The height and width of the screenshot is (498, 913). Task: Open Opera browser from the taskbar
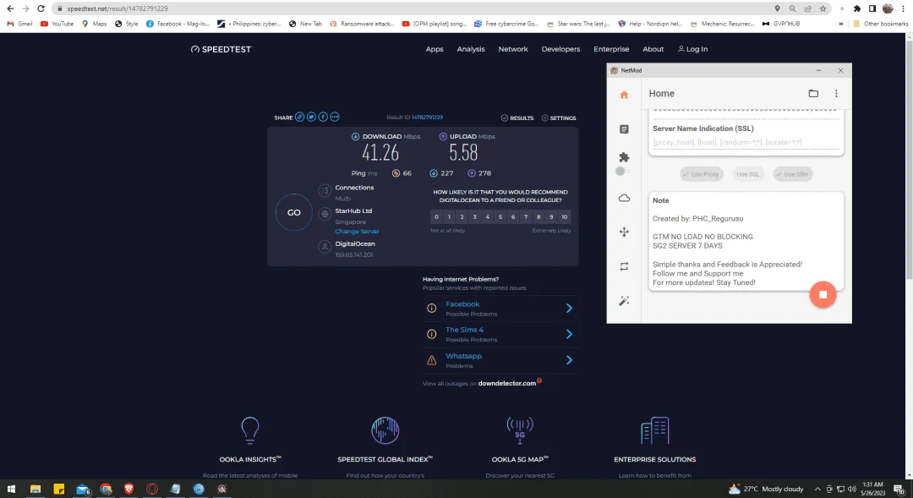pyautogui.click(x=152, y=490)
